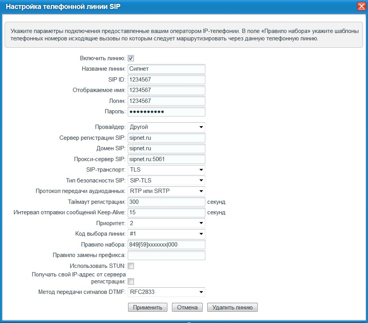This screenshot has height=323, width=368.
Task: Click the 'Удалить линию' button
Action: (x=233, y=307)
